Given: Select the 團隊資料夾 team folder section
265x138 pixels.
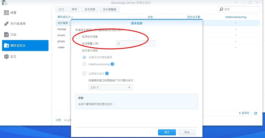Looking at the screenshot, I should [25, 46].
